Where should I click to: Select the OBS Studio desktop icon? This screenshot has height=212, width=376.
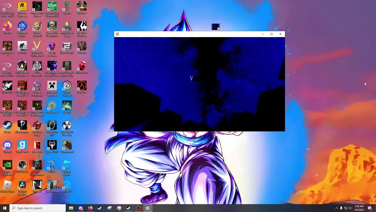click(22, 166)
